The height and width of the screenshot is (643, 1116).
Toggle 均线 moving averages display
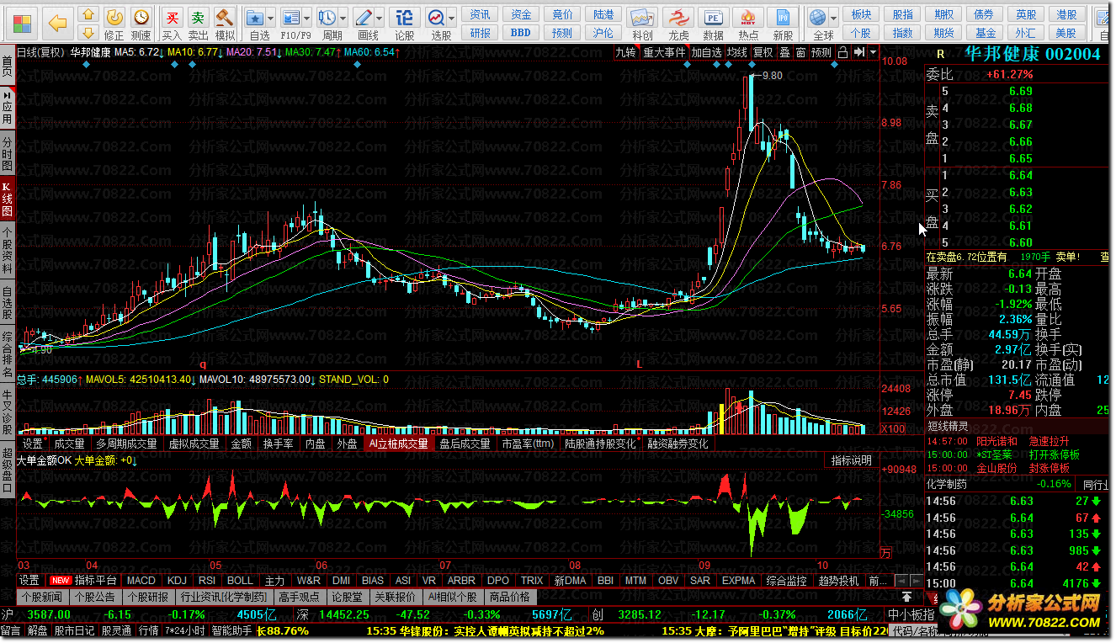pos(737,52)
